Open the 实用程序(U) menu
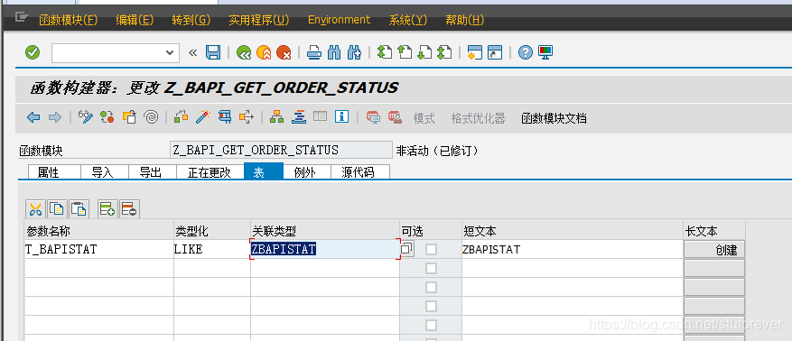792x341 pixels. [258, 20]
